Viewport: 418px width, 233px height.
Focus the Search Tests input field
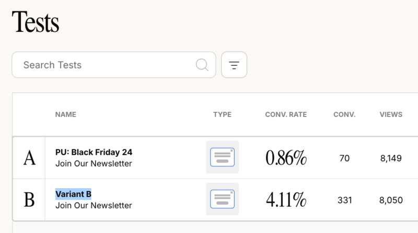coord(114,65)
